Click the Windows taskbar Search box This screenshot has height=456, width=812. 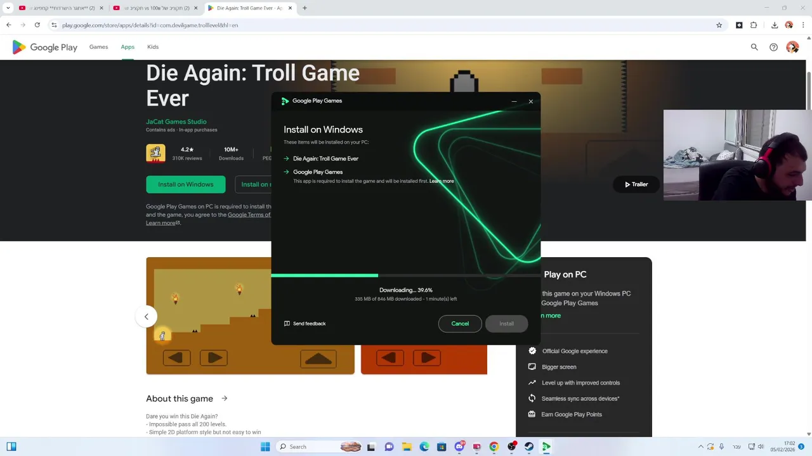coord(320,446)
